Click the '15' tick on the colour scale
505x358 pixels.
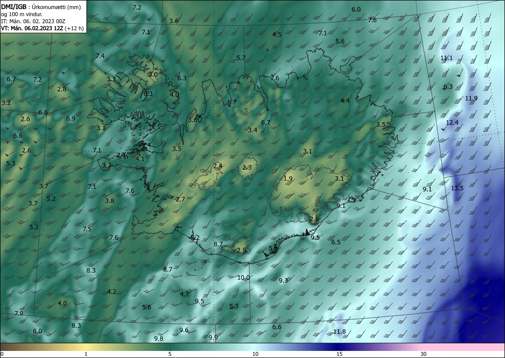tap(339, 354)
